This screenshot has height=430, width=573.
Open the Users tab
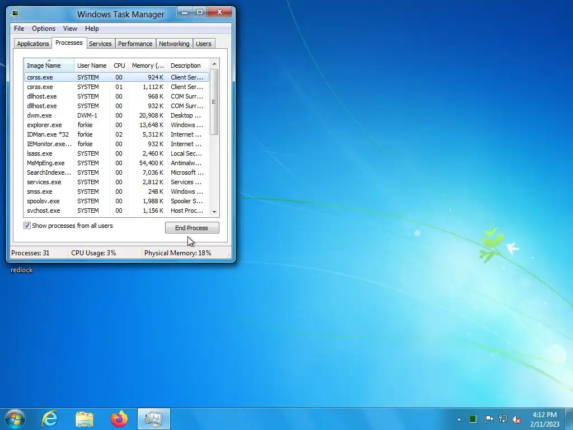pos(204,44)
